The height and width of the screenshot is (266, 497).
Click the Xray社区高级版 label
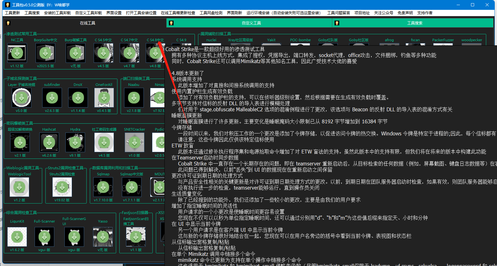(241, 40)
